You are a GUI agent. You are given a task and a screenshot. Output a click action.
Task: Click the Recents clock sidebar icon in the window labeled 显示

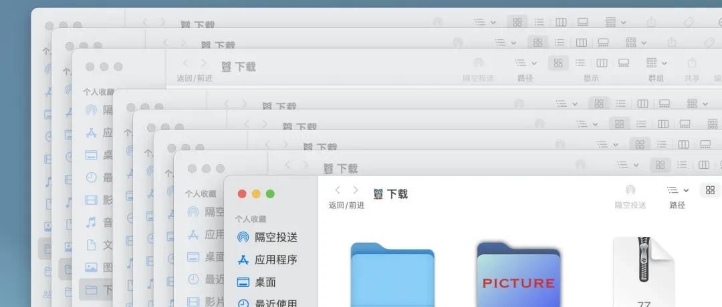(x=91, y=178)
